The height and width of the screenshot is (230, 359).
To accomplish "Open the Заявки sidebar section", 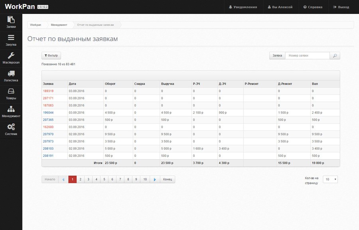I will point(11,22).
